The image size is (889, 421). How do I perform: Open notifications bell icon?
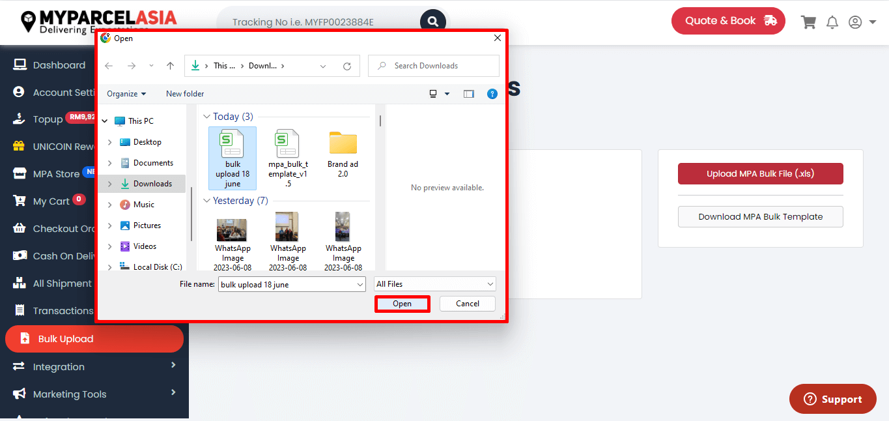[x=832, y=22]
